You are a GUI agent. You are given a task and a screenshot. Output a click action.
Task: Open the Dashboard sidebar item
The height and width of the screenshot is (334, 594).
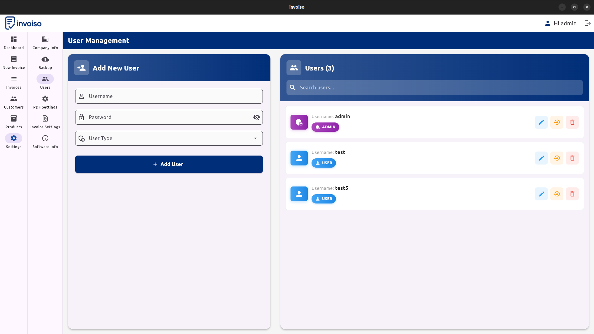tap(14, 43)
